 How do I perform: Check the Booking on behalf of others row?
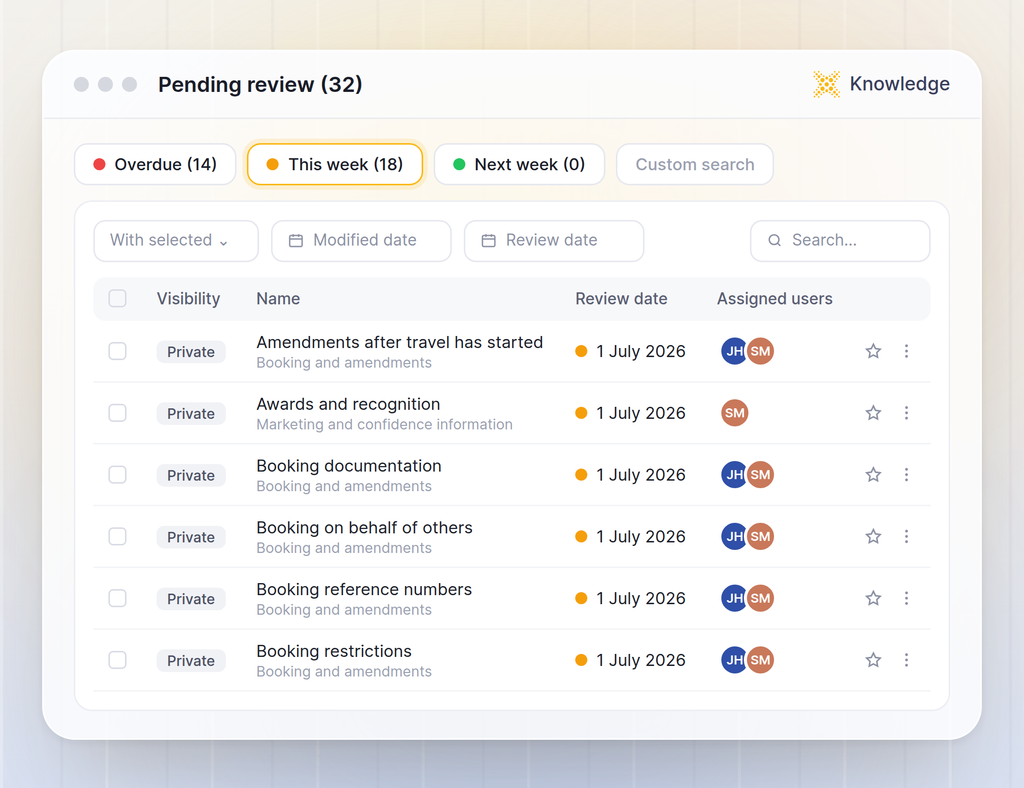click(x=117, y=536)
